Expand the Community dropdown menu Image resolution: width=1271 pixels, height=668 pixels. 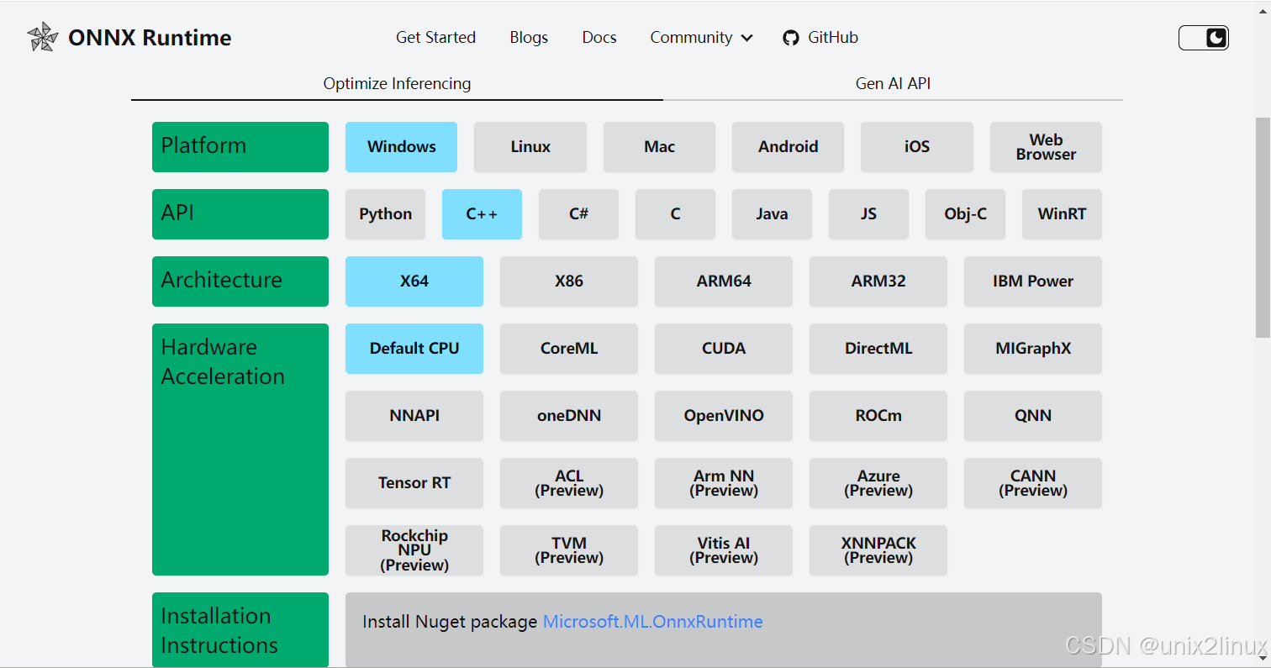(x=701, y=38)
